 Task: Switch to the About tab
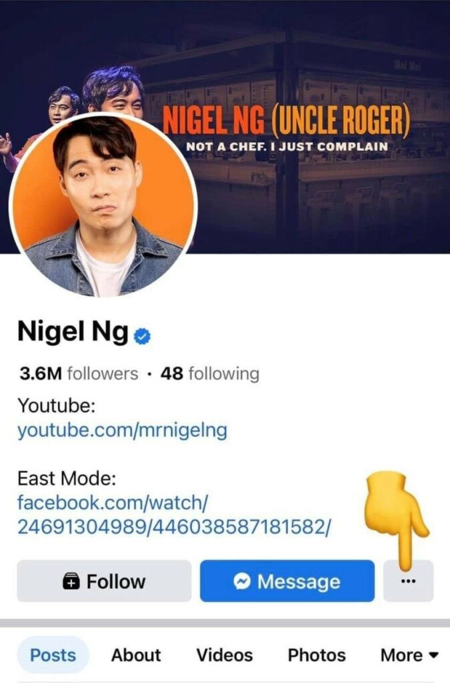pyautogui.click(x=136, y=655)
